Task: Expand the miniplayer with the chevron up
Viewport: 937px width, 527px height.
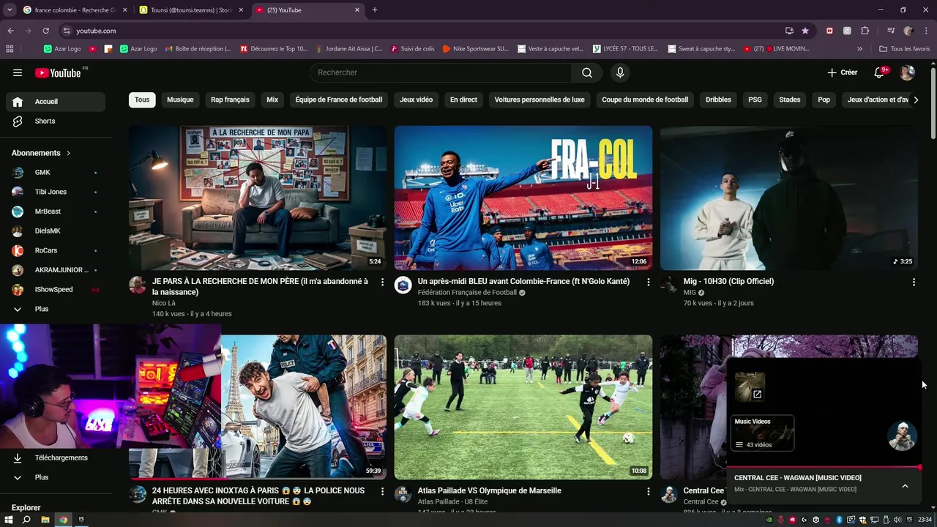Action: pos(905,485)
